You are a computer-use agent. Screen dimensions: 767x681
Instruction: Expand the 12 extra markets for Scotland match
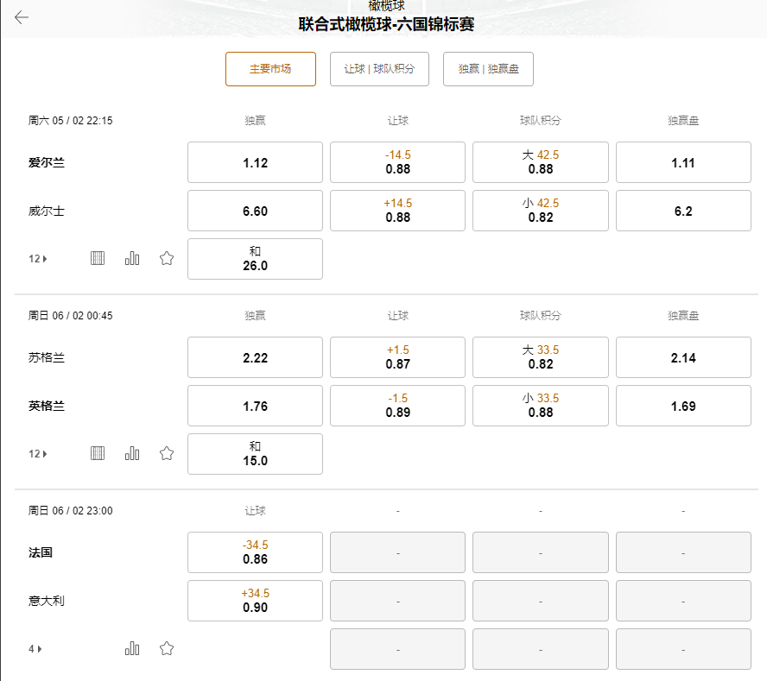pos(37,452)
